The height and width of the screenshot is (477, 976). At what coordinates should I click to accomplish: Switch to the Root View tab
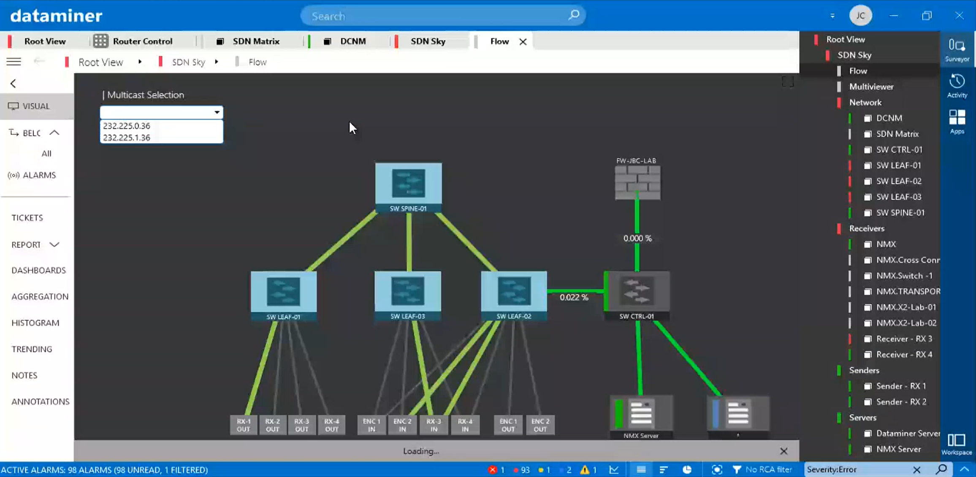45,41
